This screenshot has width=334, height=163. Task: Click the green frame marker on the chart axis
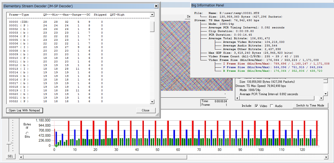(56, 146)
